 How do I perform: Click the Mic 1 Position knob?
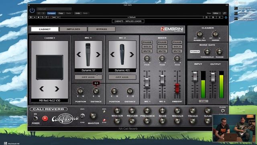coord(80,91)
